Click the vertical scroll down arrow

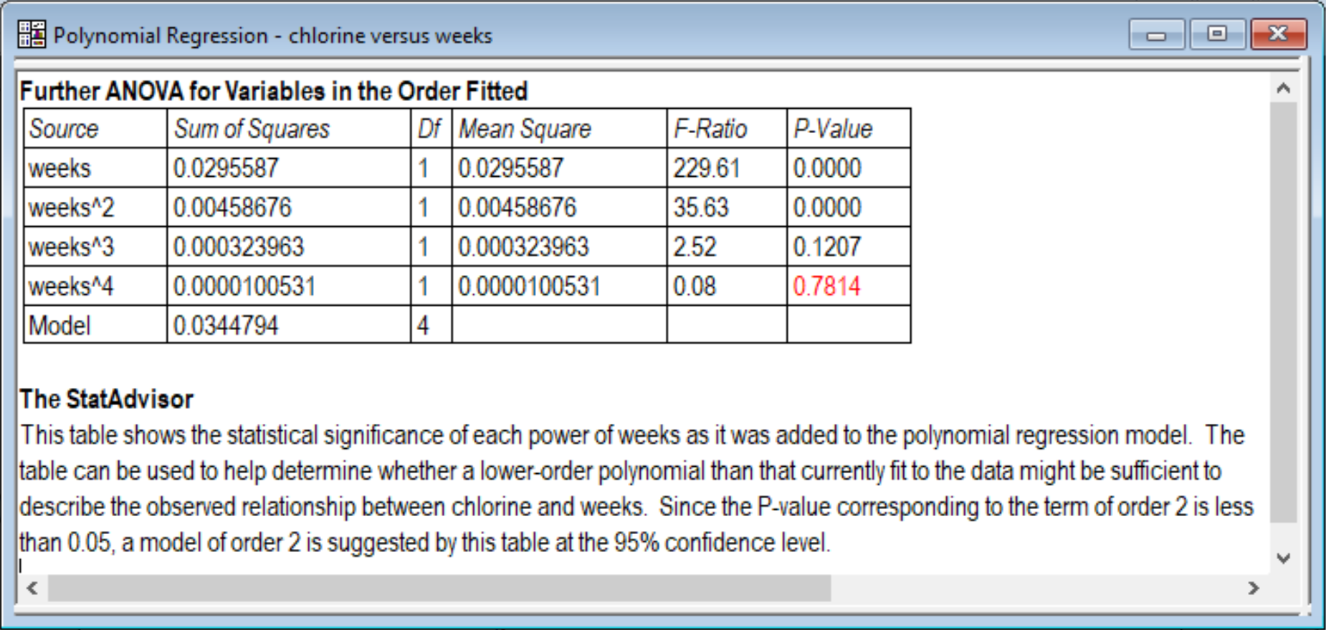click(1283, 558)
